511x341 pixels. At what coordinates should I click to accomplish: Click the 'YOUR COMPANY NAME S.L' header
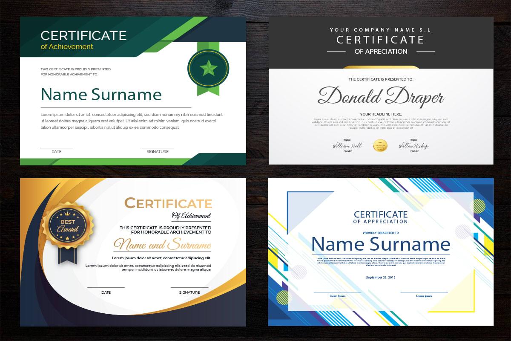click(380, 30)
